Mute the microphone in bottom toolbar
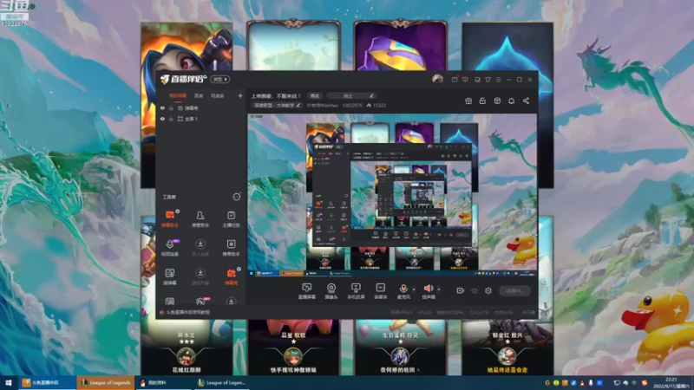This screenshot has height=390, width=694. [x=403, y=289]
